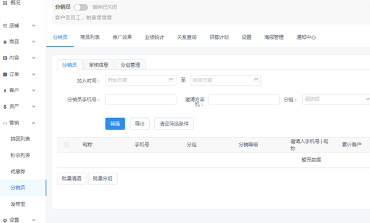Tick the select-all checkbox in table header

point(67,145)
